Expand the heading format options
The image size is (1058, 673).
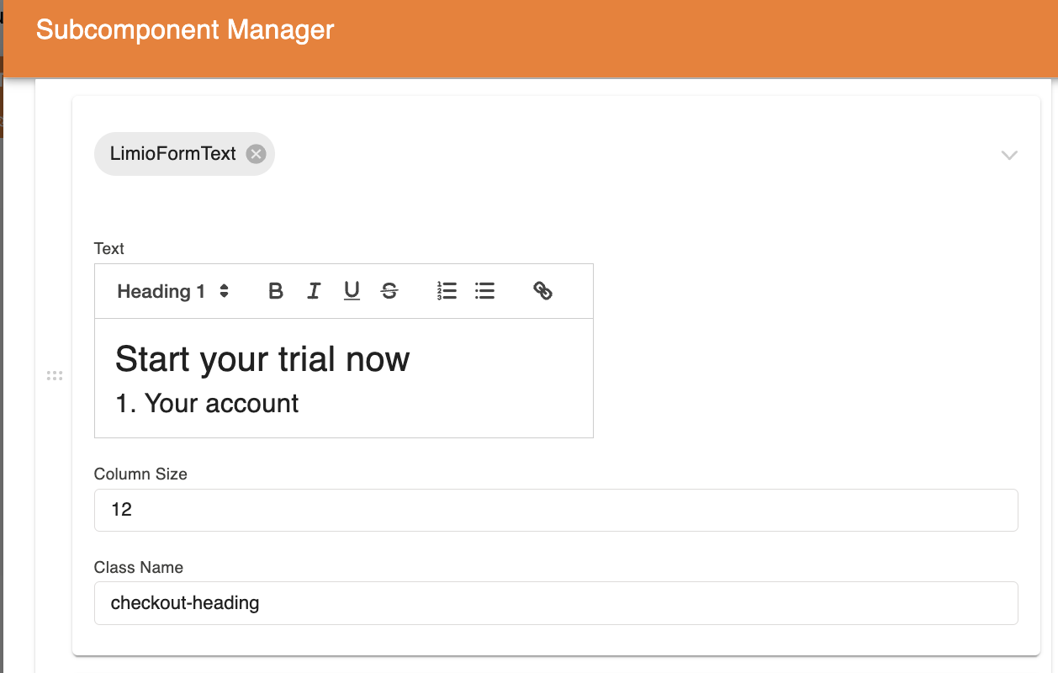click(x=224, y=290)
